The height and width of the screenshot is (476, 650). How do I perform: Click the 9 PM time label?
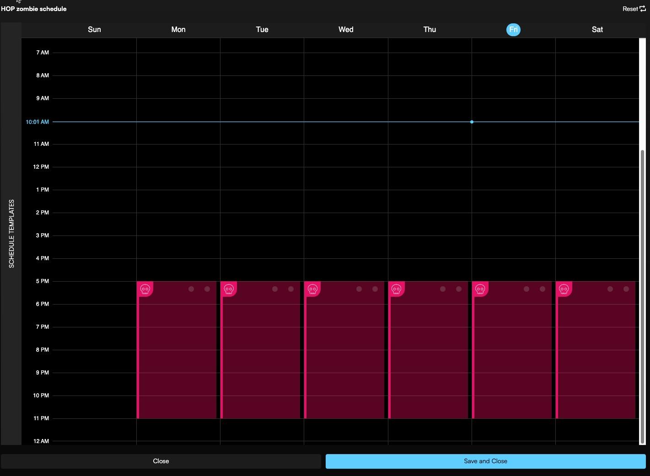point(43,373)
